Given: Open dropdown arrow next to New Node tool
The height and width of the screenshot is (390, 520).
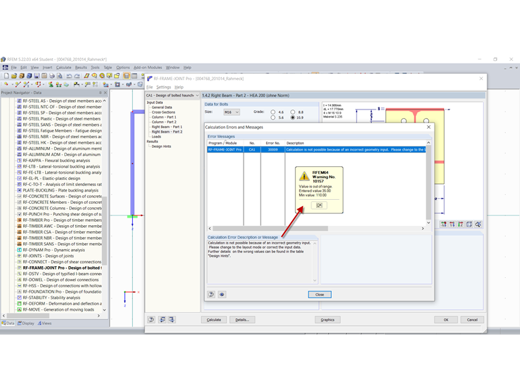Looking at the screenshot, I should [x=12, y=85].
